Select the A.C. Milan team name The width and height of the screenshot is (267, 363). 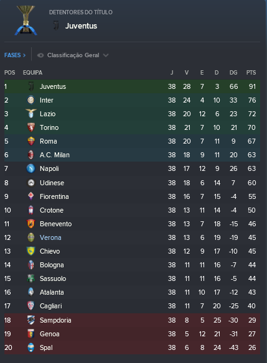click(x=55, y=155)
